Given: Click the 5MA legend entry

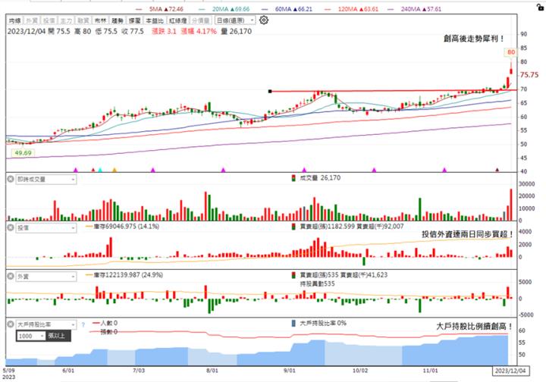Looking at the screenshot, I should 160,9.
